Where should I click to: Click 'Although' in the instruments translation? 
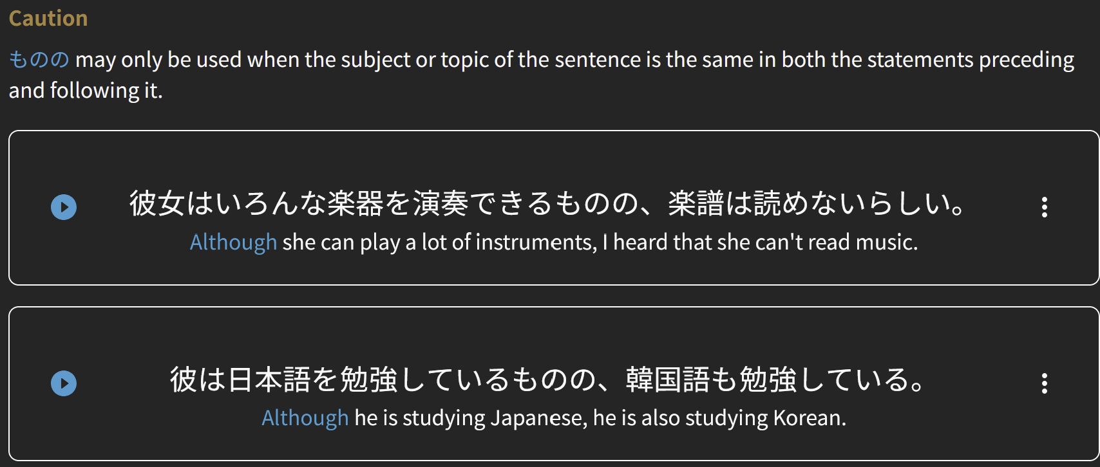click(x=233, y=243)
